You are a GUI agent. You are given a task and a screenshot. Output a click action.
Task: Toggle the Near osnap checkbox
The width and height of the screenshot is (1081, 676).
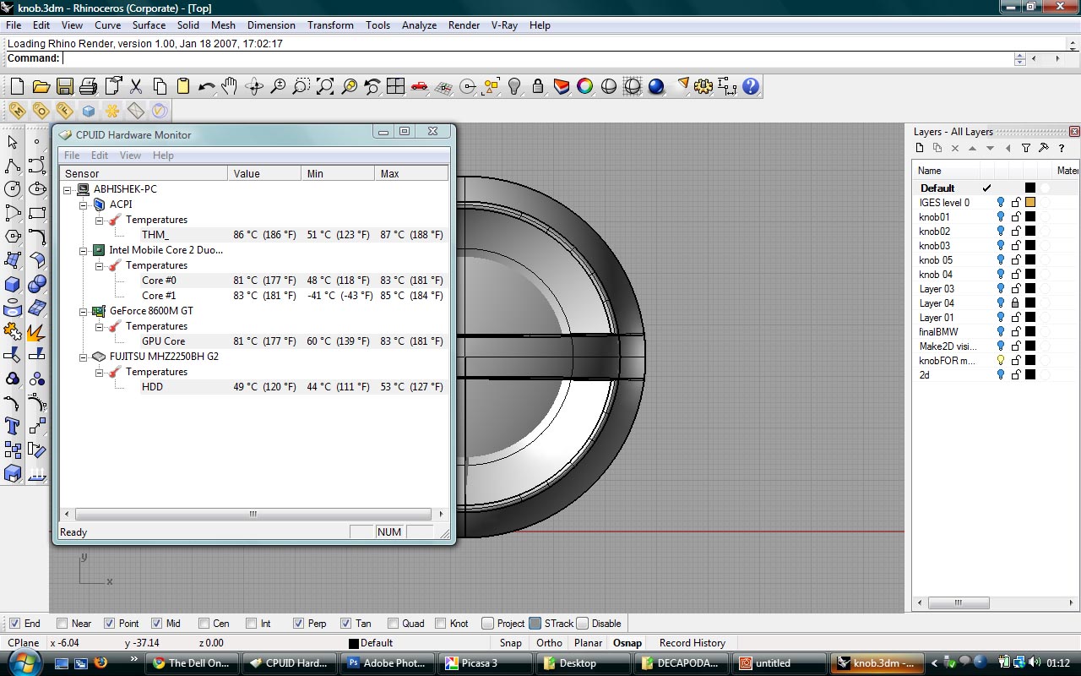[62, 624]
